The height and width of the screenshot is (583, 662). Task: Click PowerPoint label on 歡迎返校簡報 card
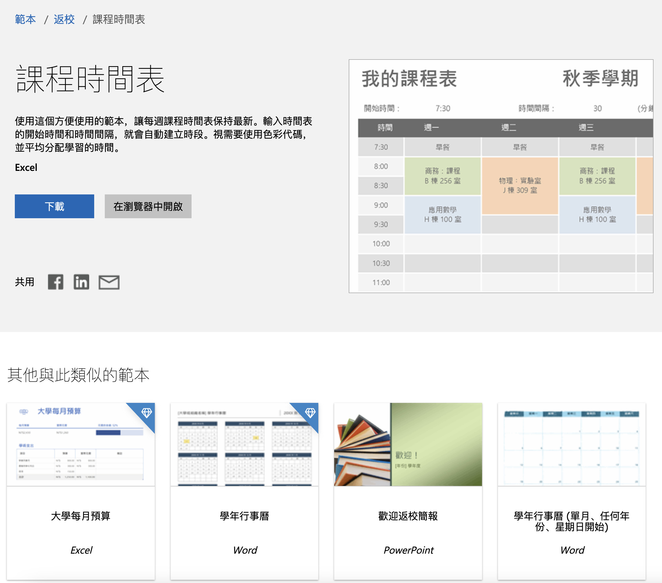tap(408, 550)
